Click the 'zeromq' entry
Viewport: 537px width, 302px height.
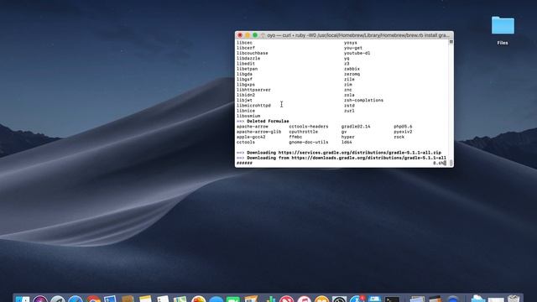352,74
